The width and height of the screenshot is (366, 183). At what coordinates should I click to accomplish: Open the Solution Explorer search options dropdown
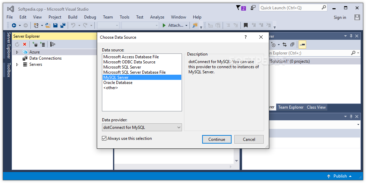tap(358, 53)
